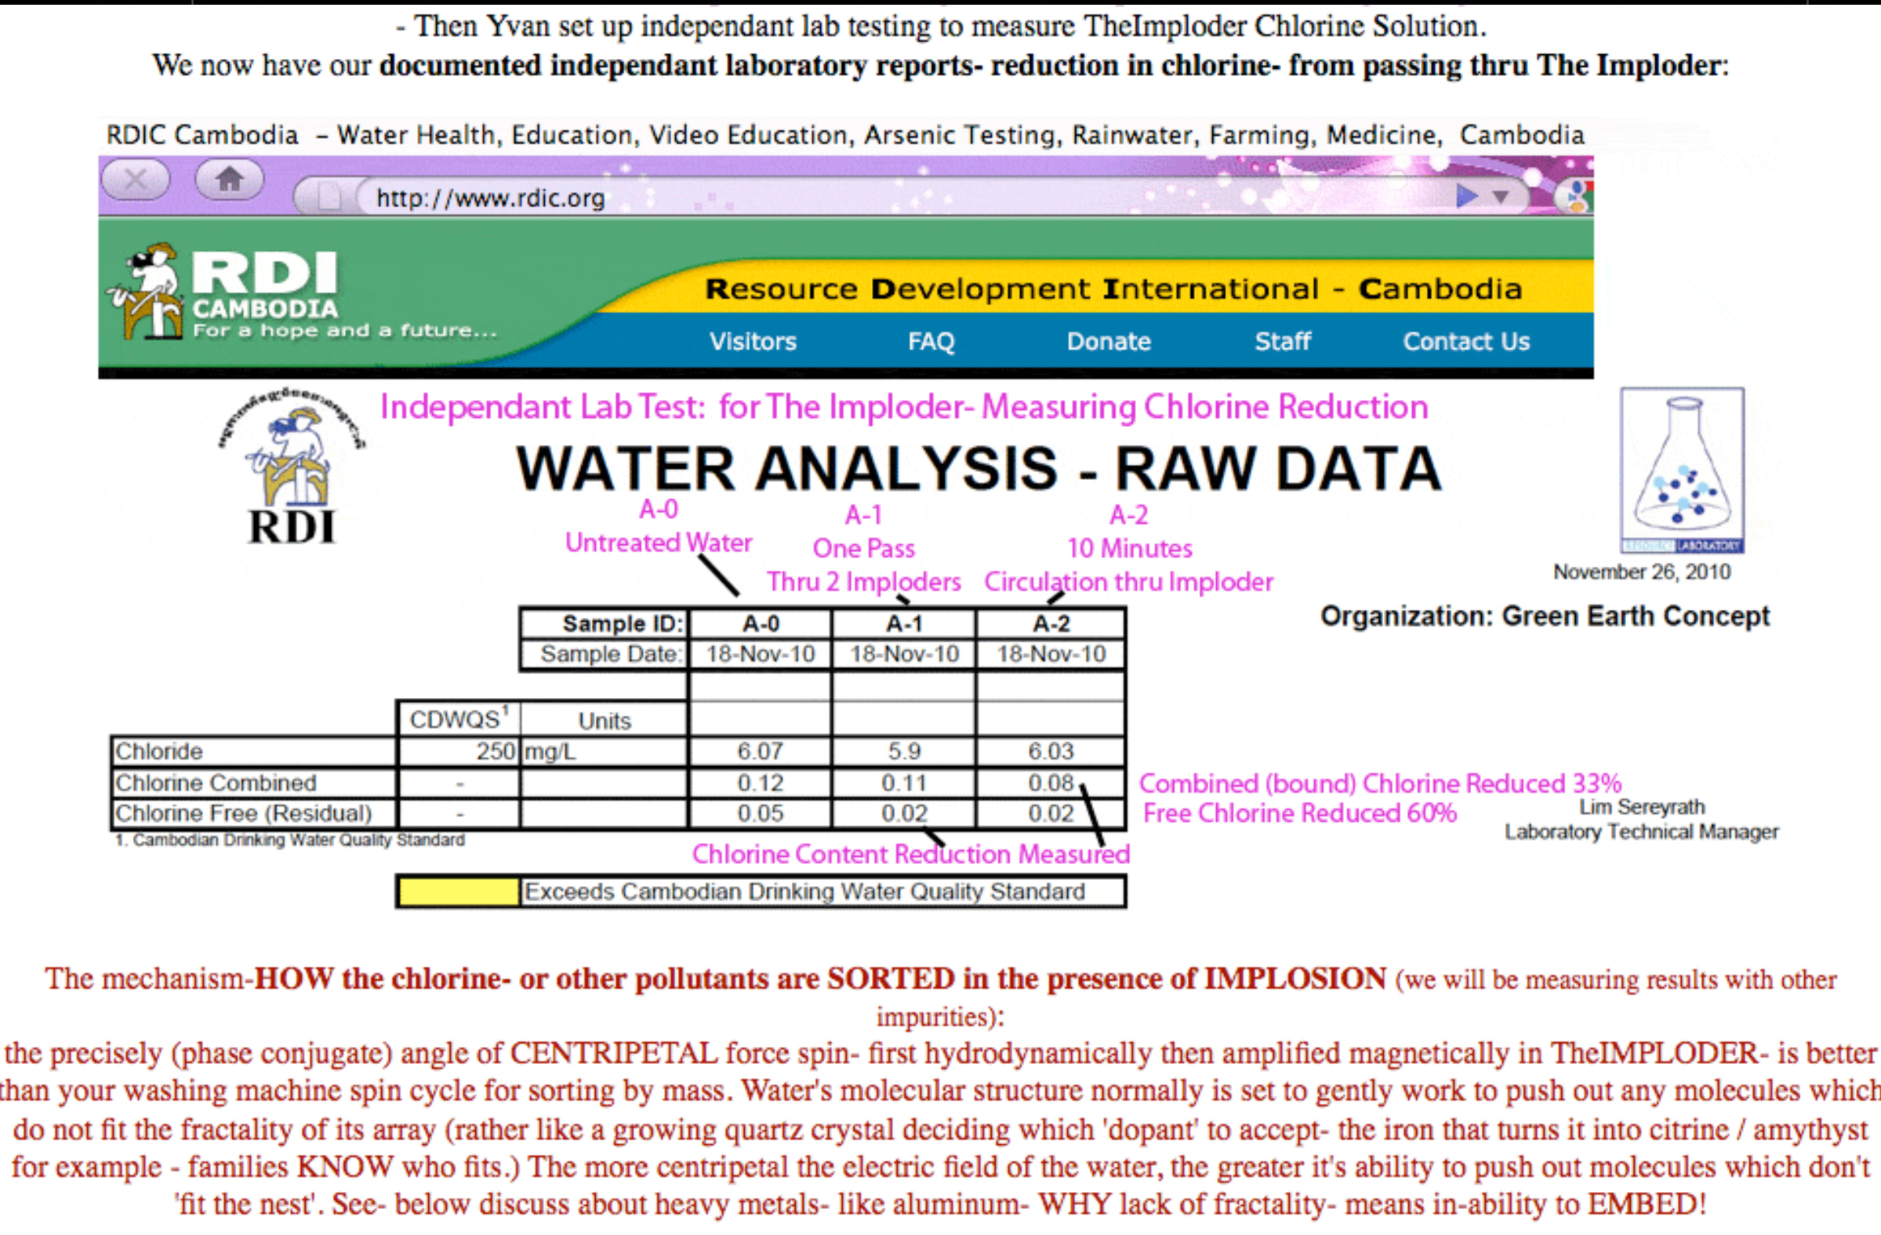The width and height of the screenshot is (1881, 1235).
Task: Click the A-2 table header cell
Action: pos(1051,624)
